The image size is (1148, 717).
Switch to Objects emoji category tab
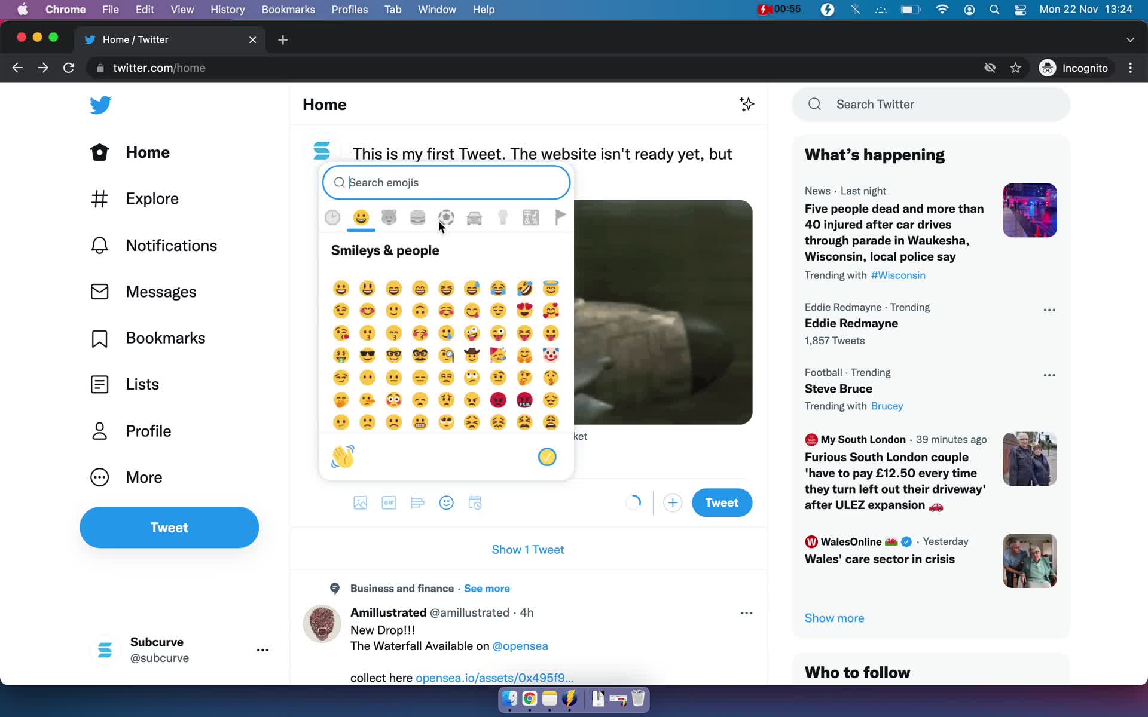pyautogui.click(x=503, y=217)
